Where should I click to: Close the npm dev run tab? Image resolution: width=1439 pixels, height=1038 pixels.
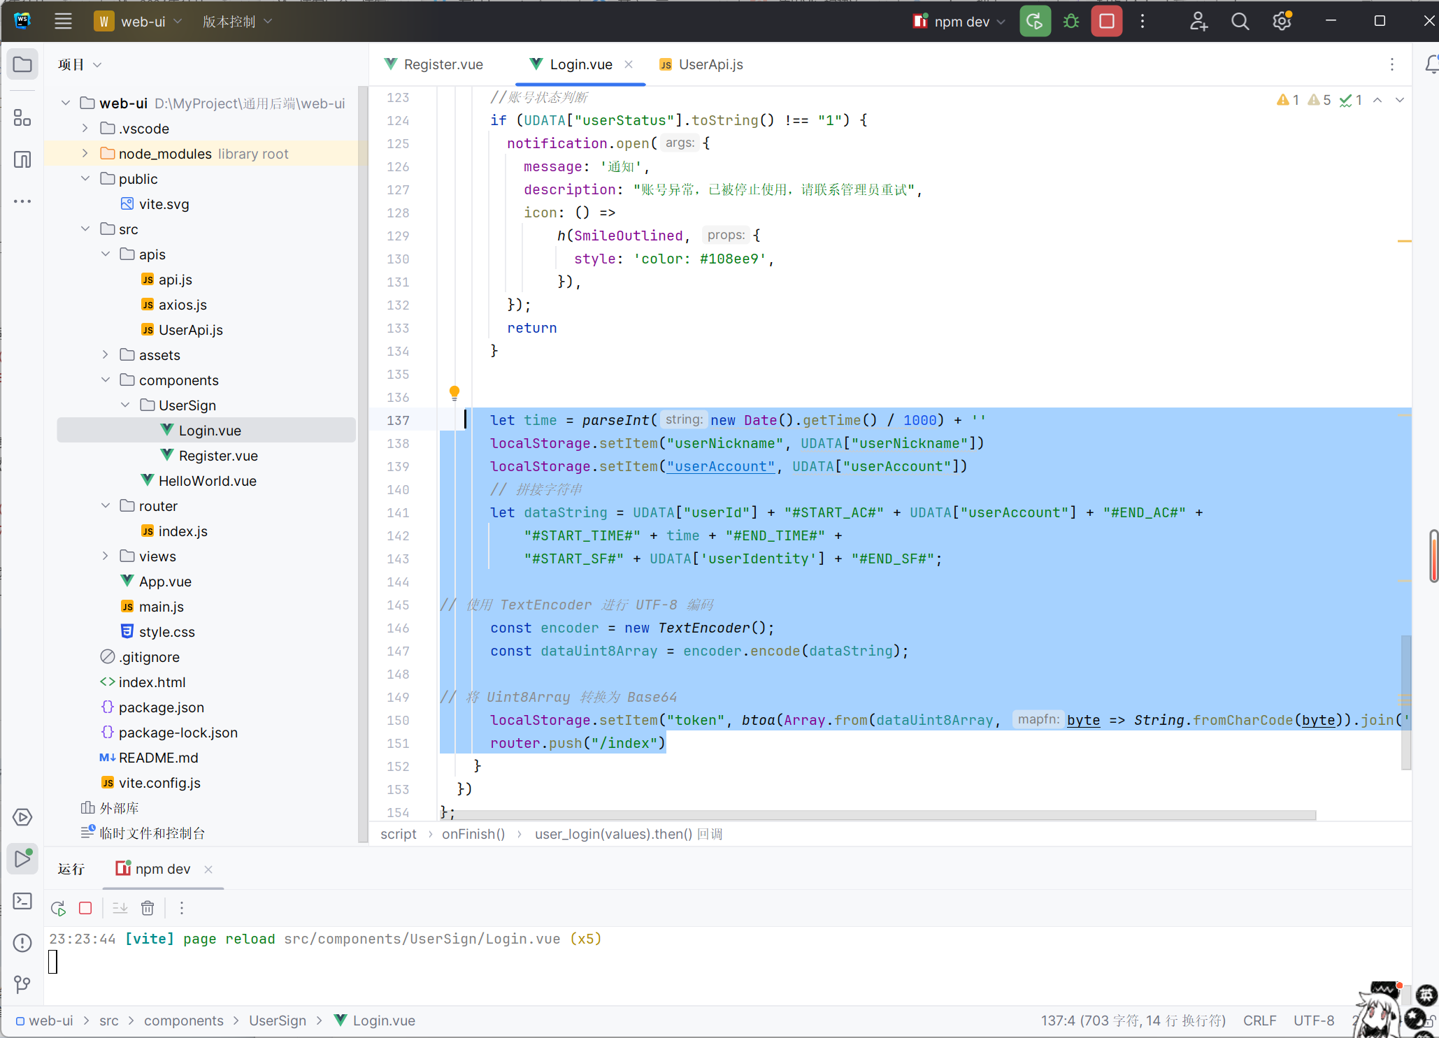coord(208,869)
